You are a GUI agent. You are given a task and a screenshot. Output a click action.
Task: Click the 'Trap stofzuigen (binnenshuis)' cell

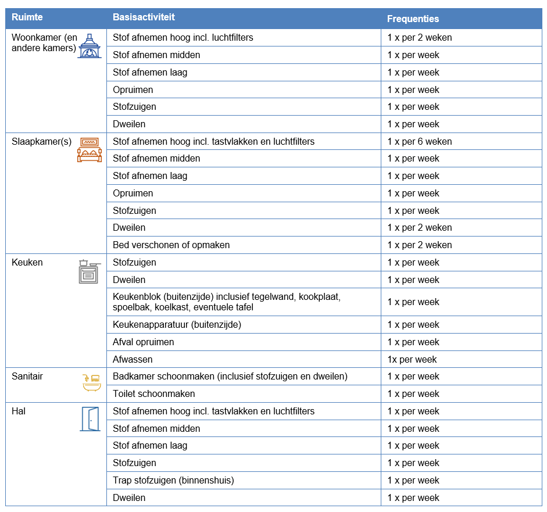click(173, 481)
